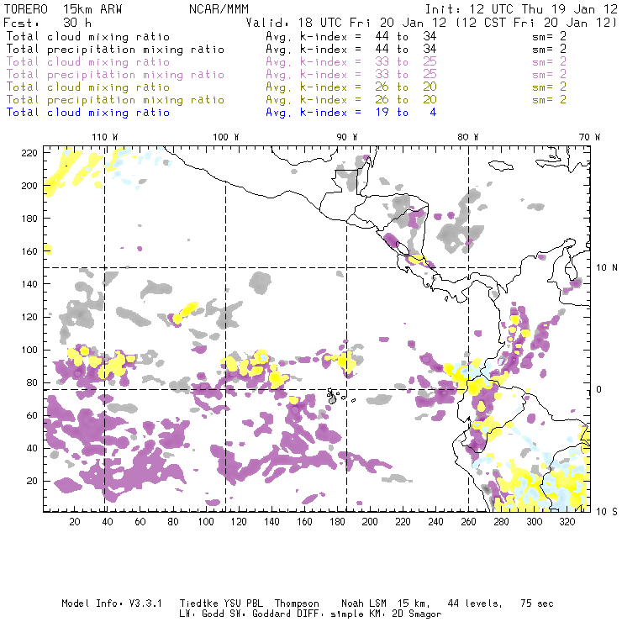The image size is (622, 622).
Task: Click blue 'Avg. k-index = 19 to 4'
Action: (351, 113)
